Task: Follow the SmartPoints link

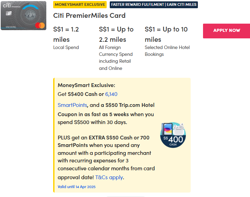Action: (72, 105)
